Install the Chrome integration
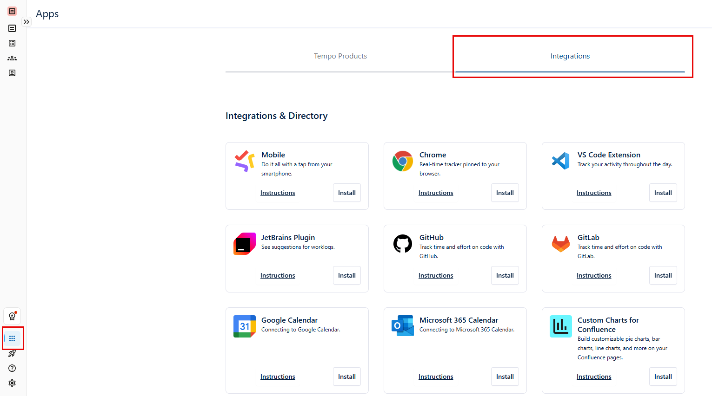The image size is (712, 396). (x=505, y=193)
